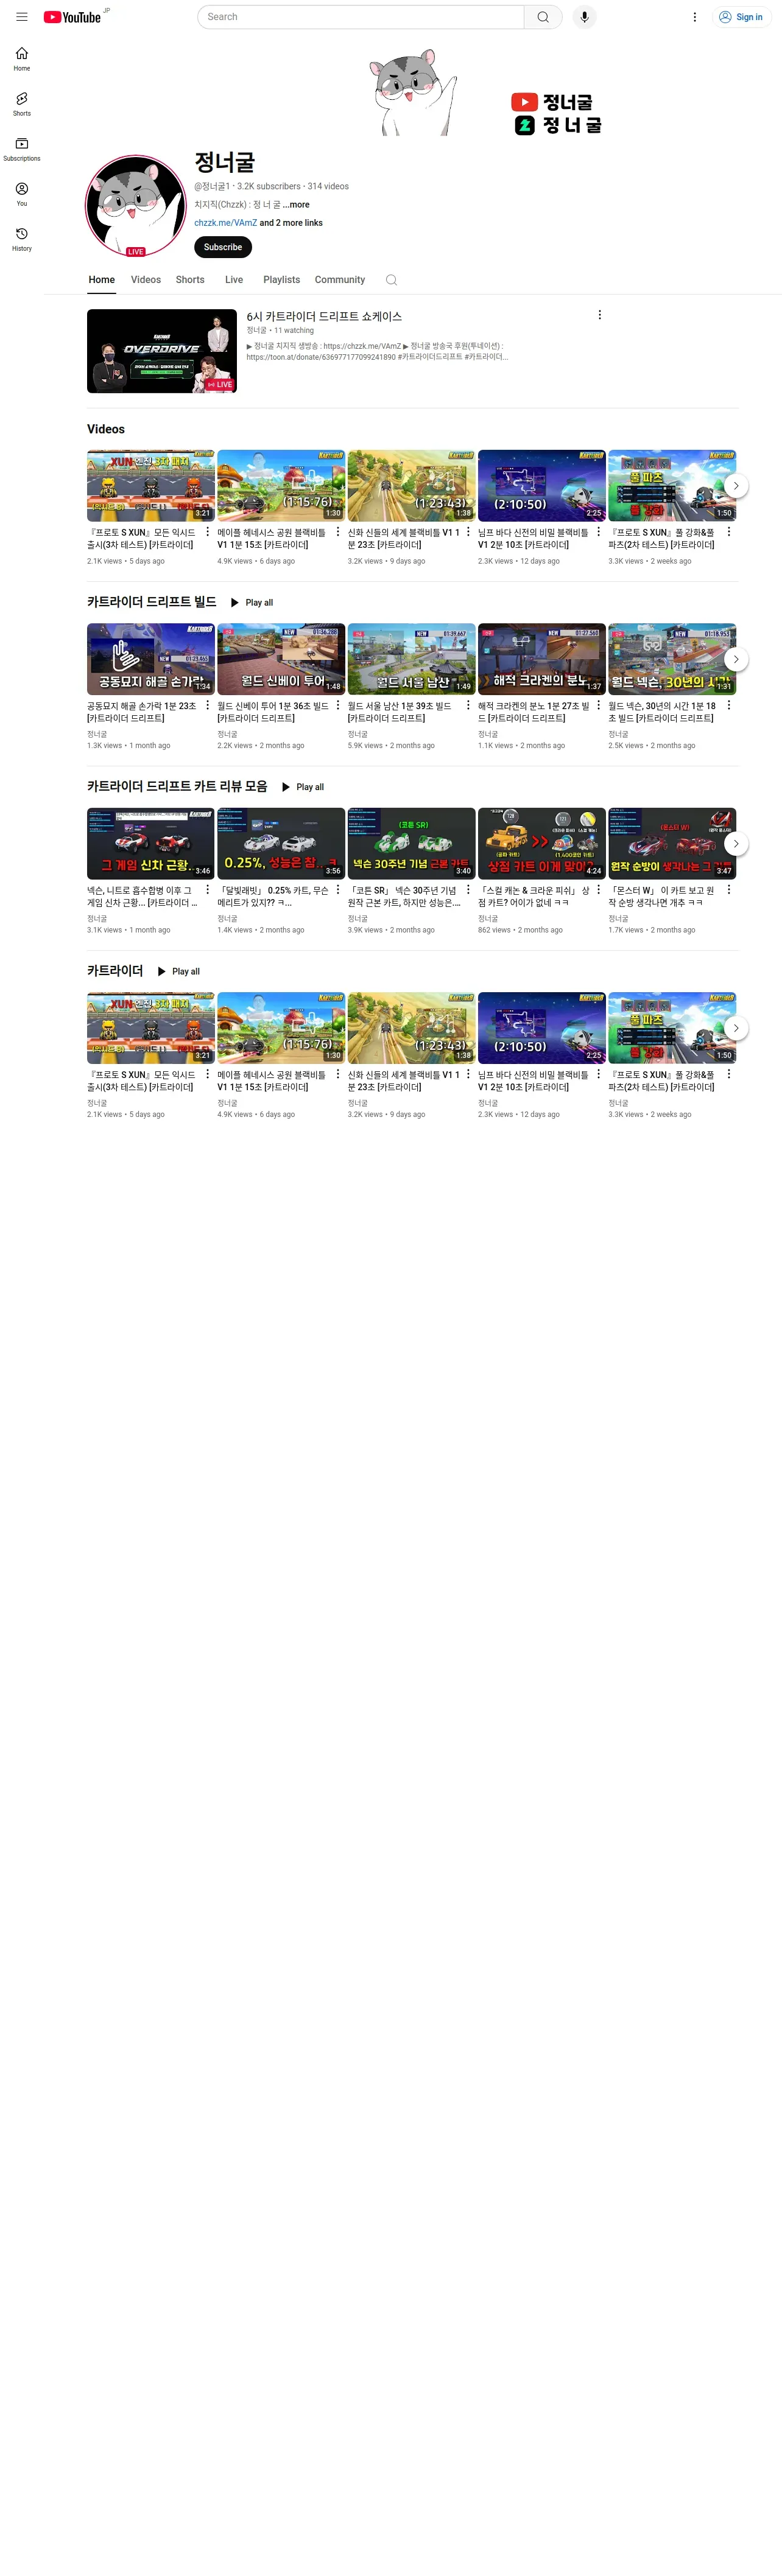This screenshot has height=2576, width=782.
Task: Switch to the Videos tab
Action: pos(146,280)
